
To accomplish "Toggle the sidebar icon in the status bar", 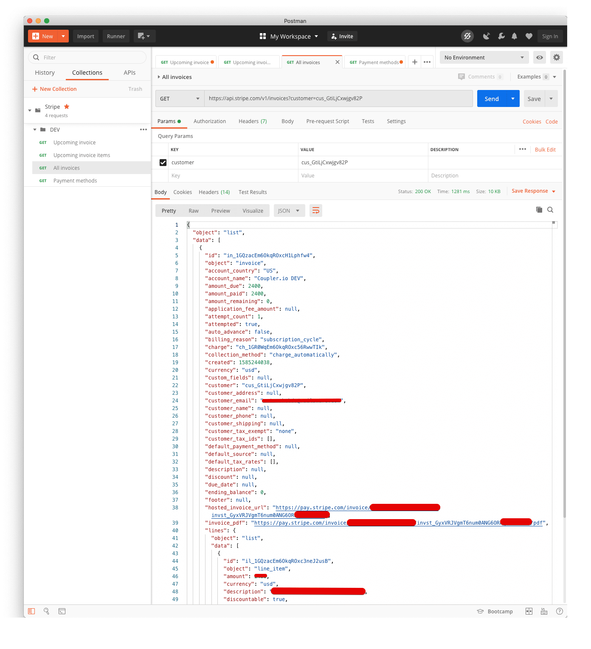I will coord(31,611).
